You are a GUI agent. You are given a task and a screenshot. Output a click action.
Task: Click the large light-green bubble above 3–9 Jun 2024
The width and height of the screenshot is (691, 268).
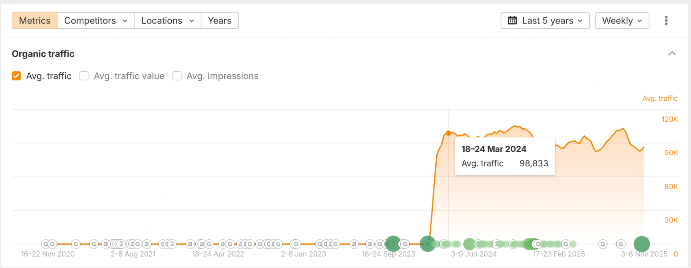[469, 244]
